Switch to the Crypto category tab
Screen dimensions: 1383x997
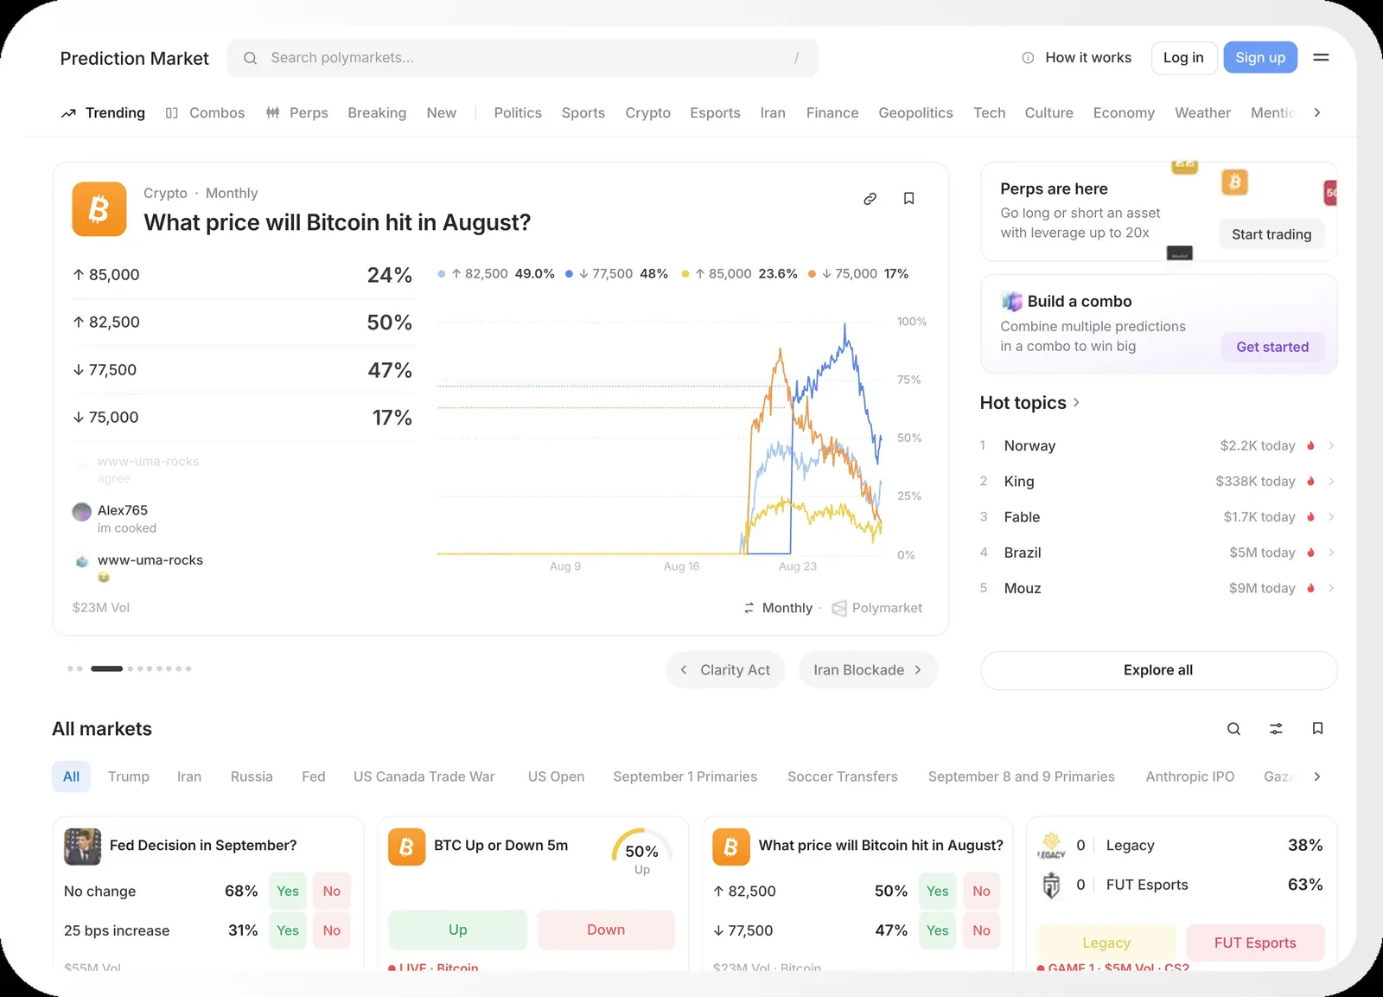coord(647,113)
